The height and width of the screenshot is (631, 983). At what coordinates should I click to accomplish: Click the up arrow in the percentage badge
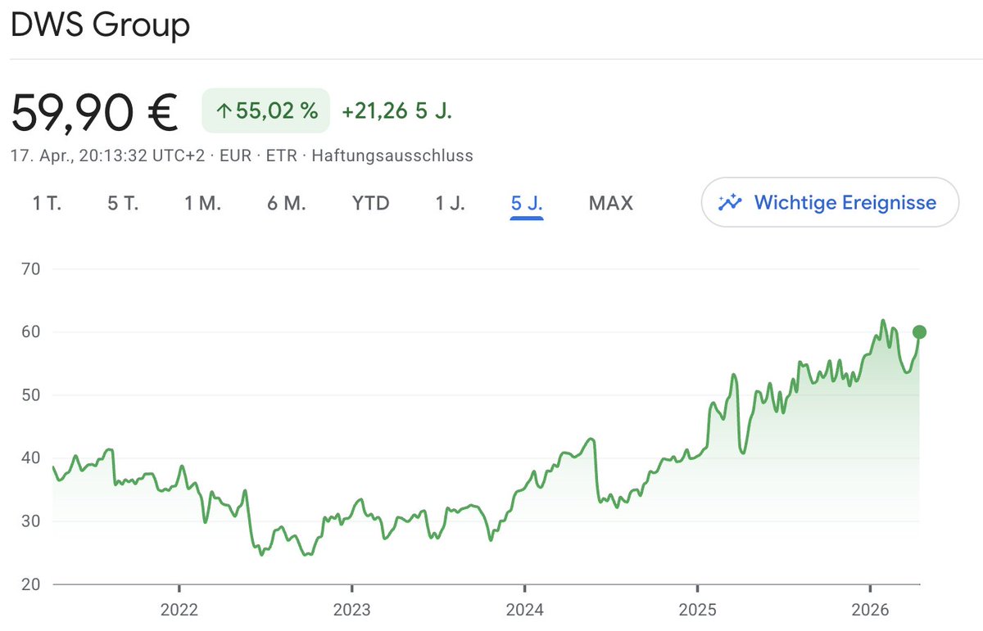[x=224, y=111]
